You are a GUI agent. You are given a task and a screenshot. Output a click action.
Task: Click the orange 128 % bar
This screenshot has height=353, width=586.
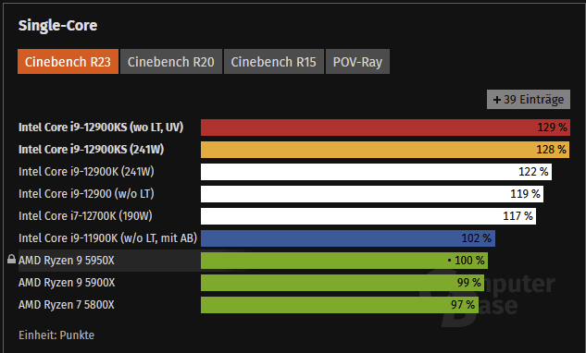coord(385,150)
